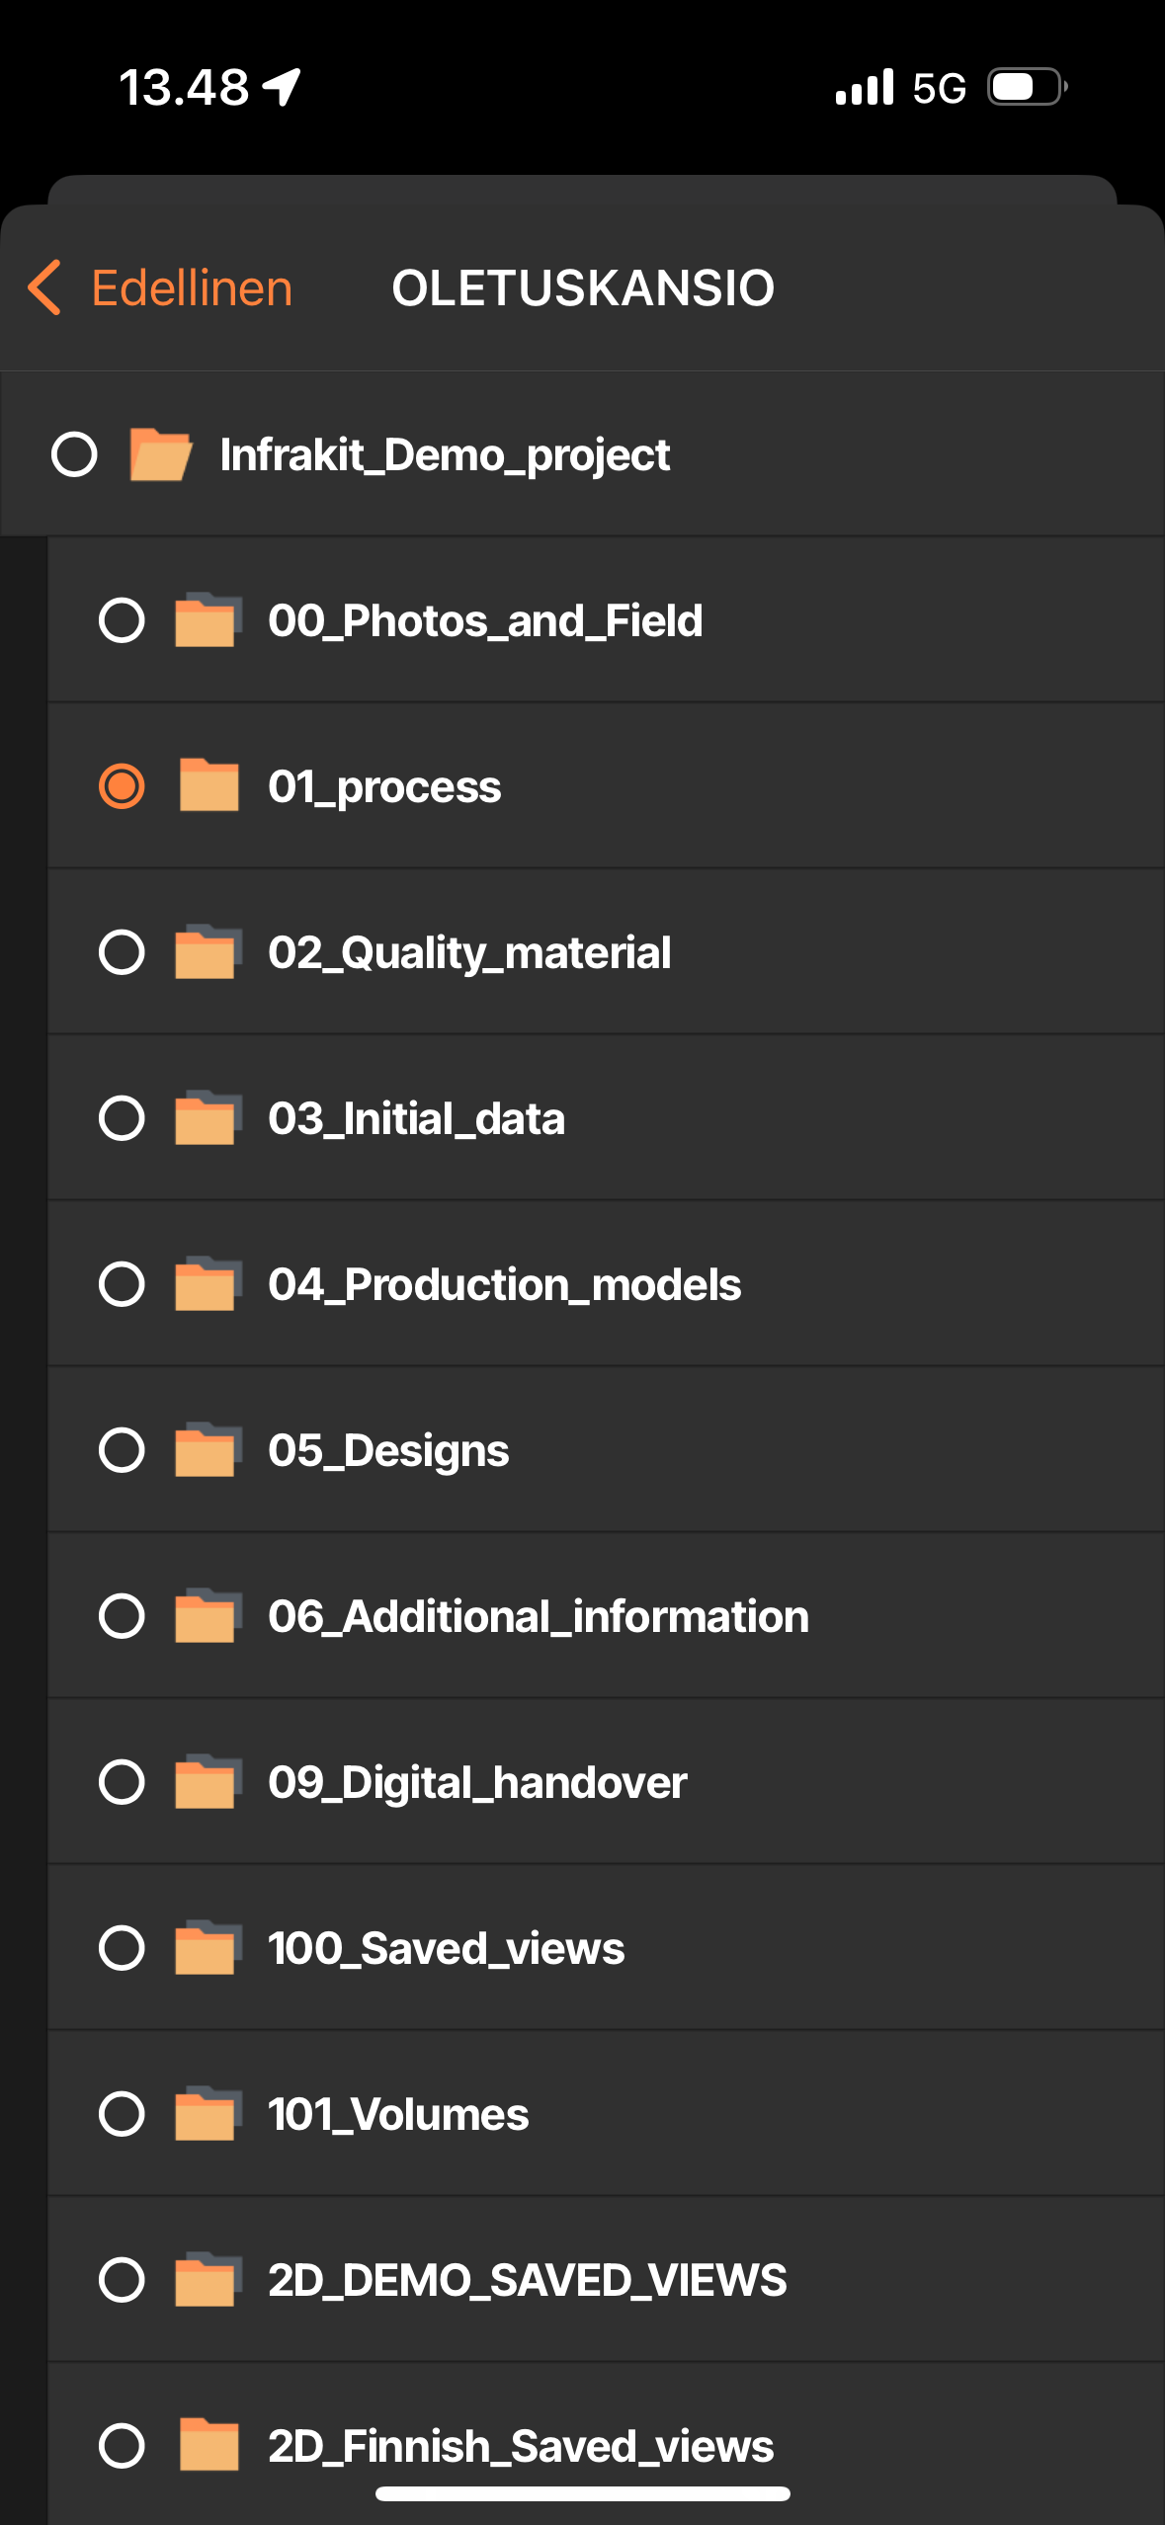Tap the Infrakit_Demo_project open folder icon
1165x2525 pixels.
[160, 454]
